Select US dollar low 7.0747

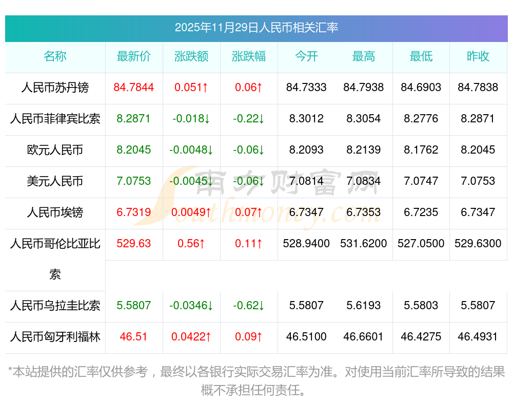pos(421,181)
